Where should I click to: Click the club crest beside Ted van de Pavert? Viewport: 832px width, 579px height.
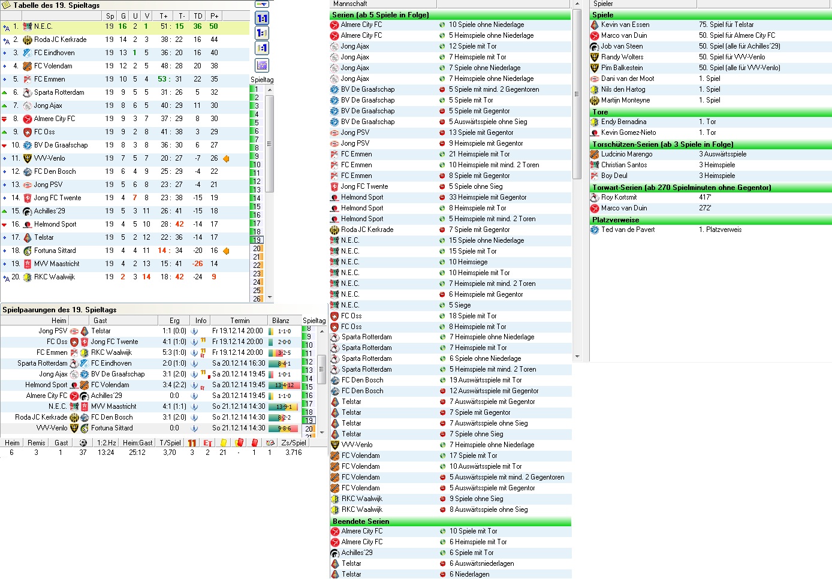pos(595,230)
